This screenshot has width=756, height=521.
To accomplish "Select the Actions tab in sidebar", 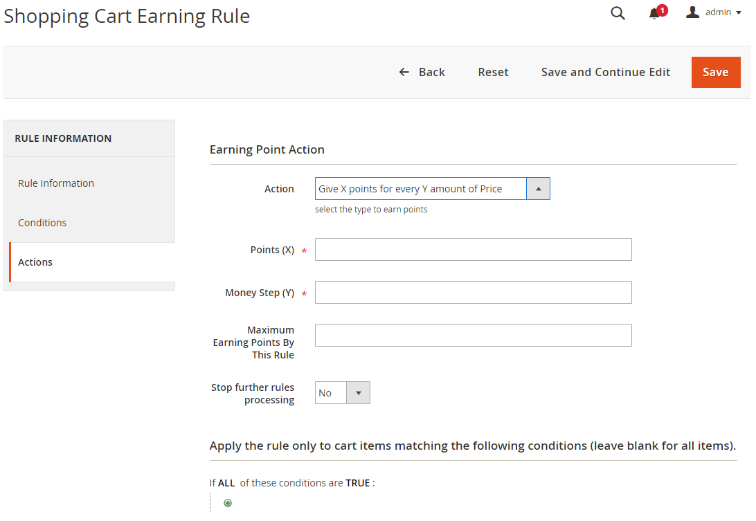I will (35, 262).
